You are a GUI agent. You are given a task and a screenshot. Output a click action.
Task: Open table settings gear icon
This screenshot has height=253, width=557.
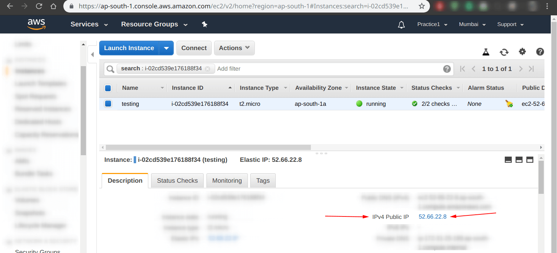click(522, 52)
